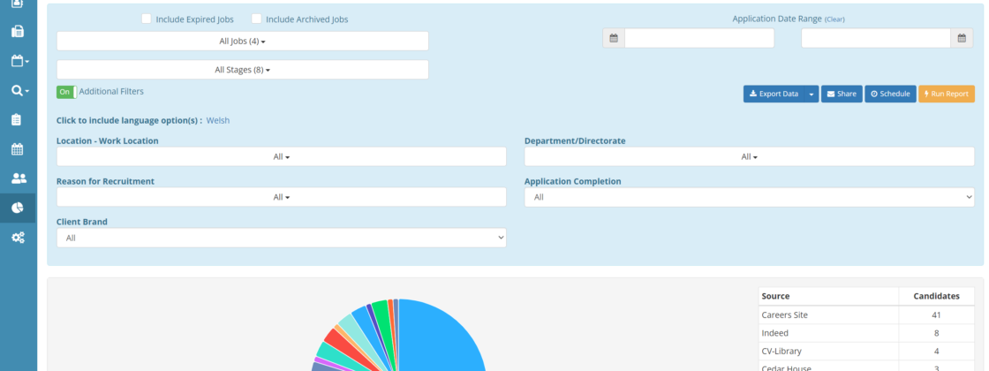Open the settings gears sidebar icon
This screenshot has width=989, height=371.
coord(18,238)
